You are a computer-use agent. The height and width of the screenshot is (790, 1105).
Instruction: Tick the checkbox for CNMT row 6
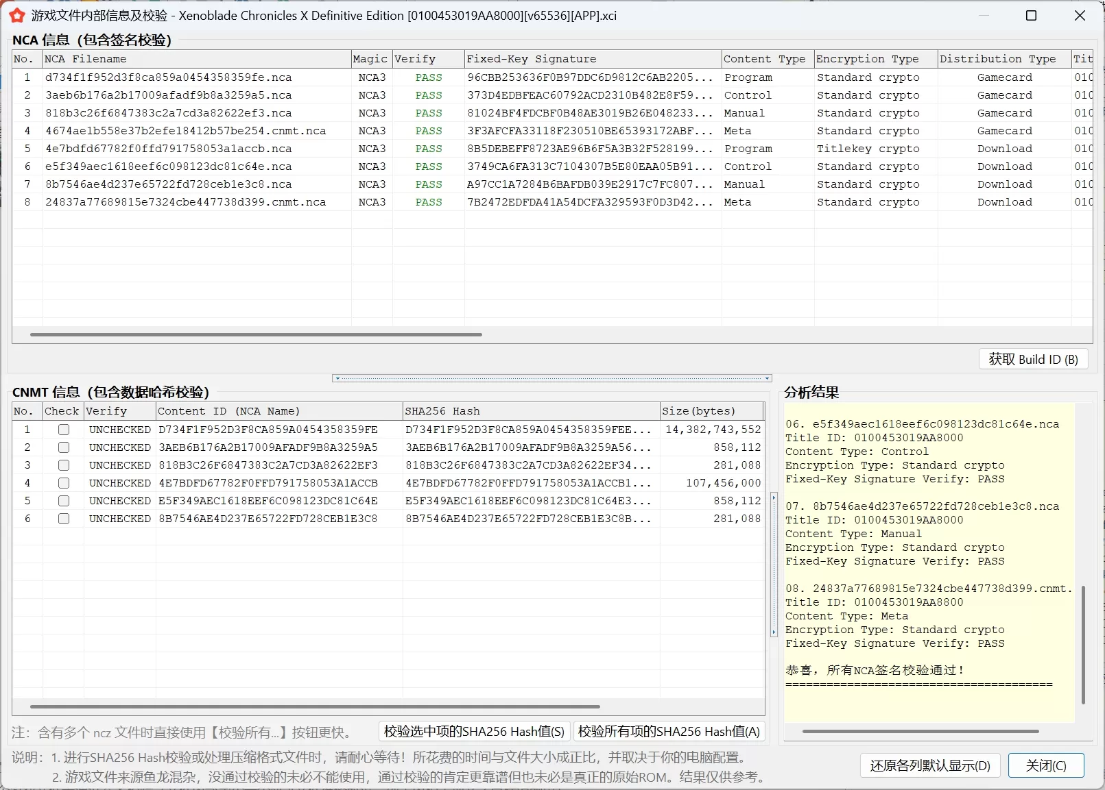pyautogui.click(x=64, y=519)
